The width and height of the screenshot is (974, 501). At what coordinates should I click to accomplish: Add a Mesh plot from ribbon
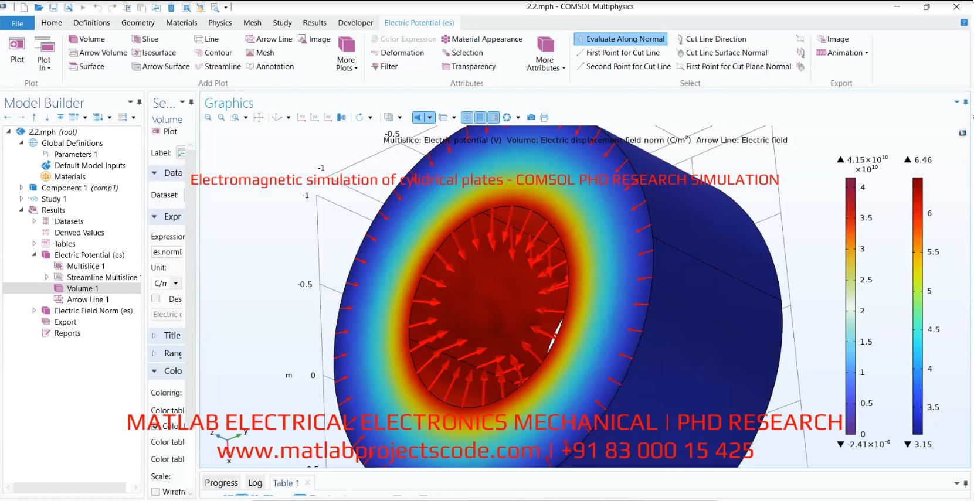[x=260, y=53]
